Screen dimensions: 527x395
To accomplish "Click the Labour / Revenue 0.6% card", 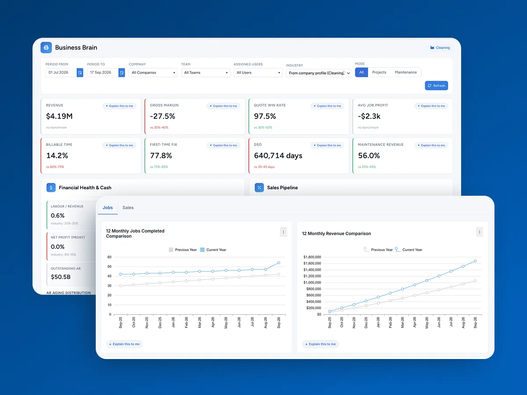I will 72,215.
